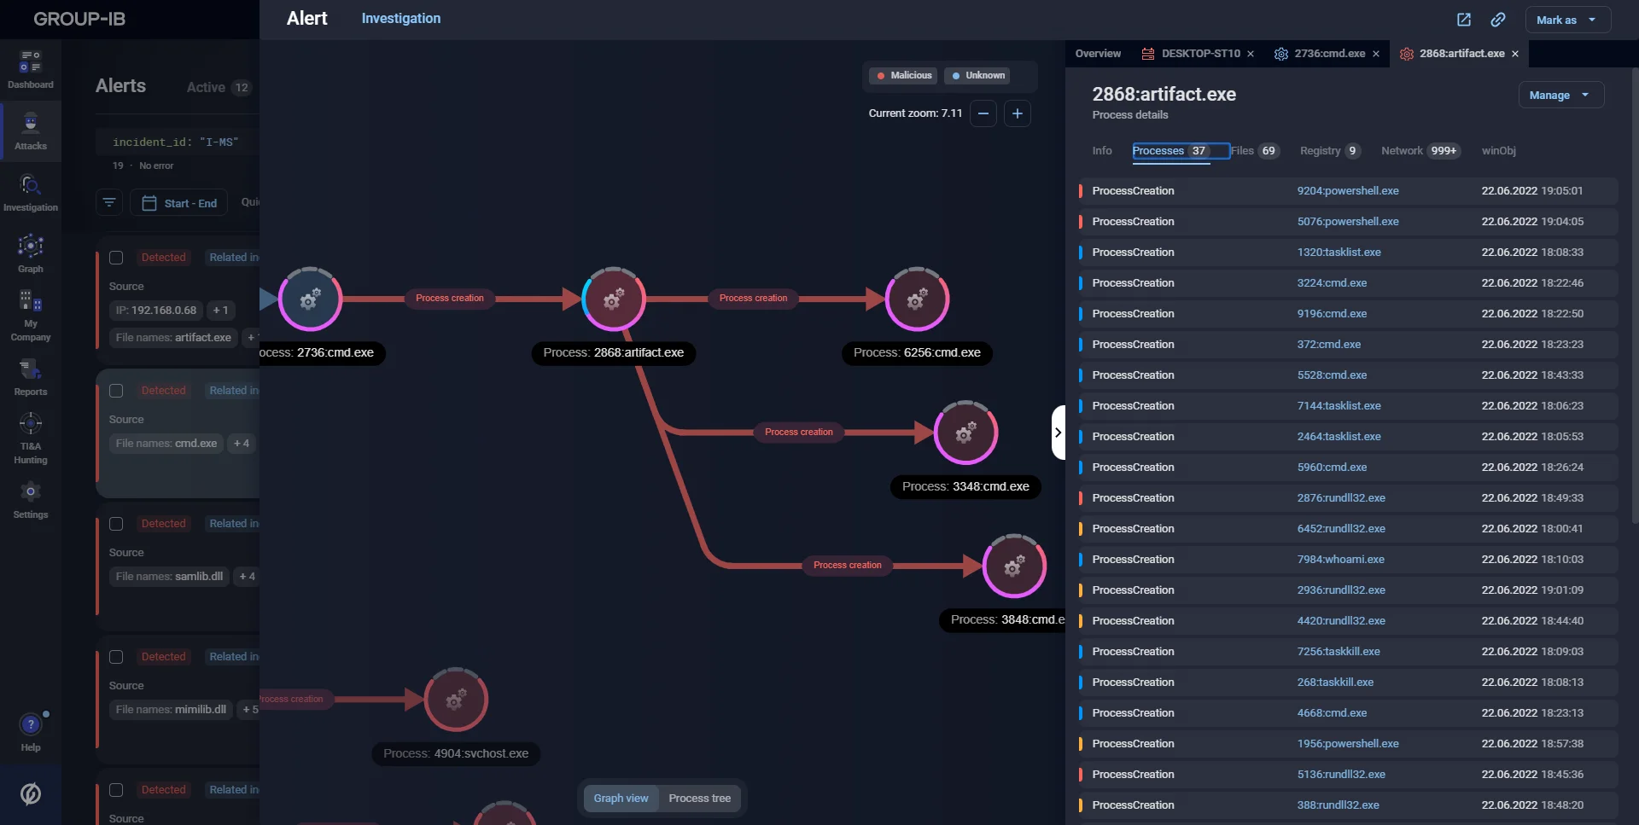Screen dimensions: 1639x825
Task: Click the open in new window icon
Action: (1464, 20)
